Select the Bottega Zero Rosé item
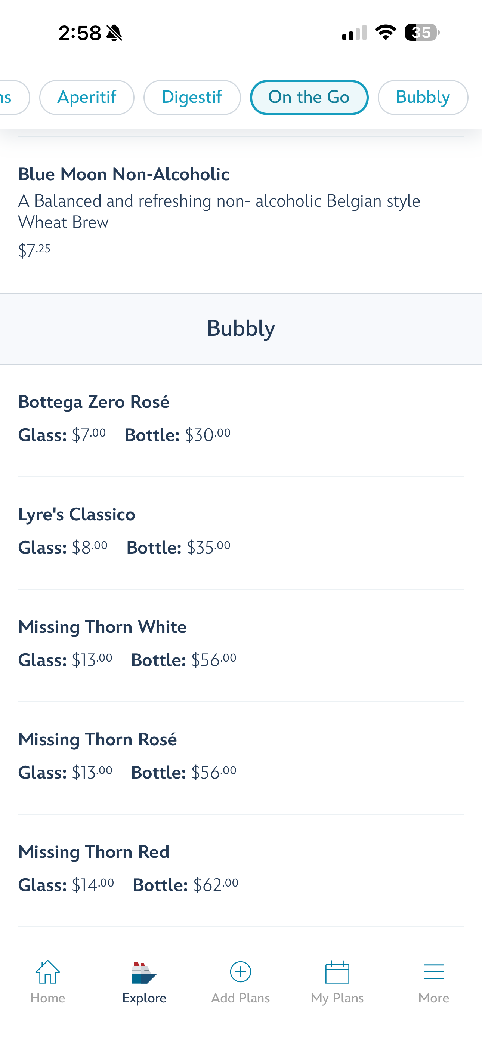Screen dimensions: 482x1045 [94, 402]
